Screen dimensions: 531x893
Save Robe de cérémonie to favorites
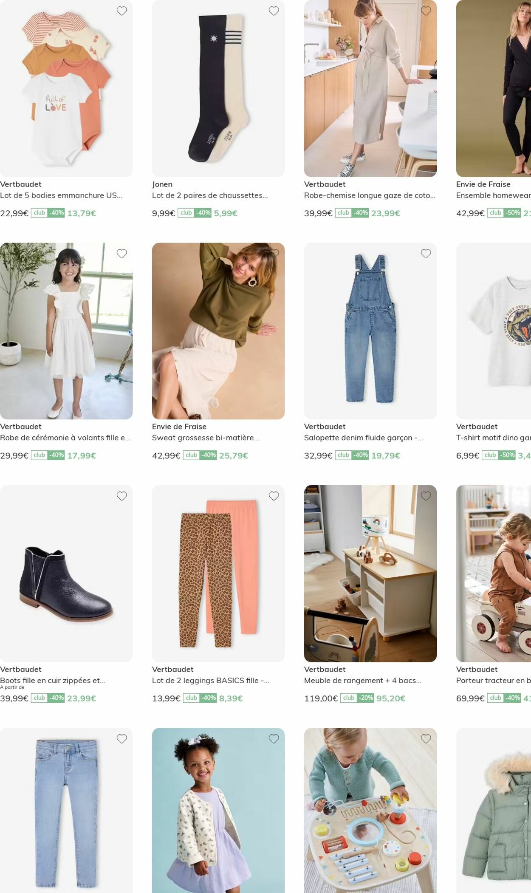[x=122, y=254]
